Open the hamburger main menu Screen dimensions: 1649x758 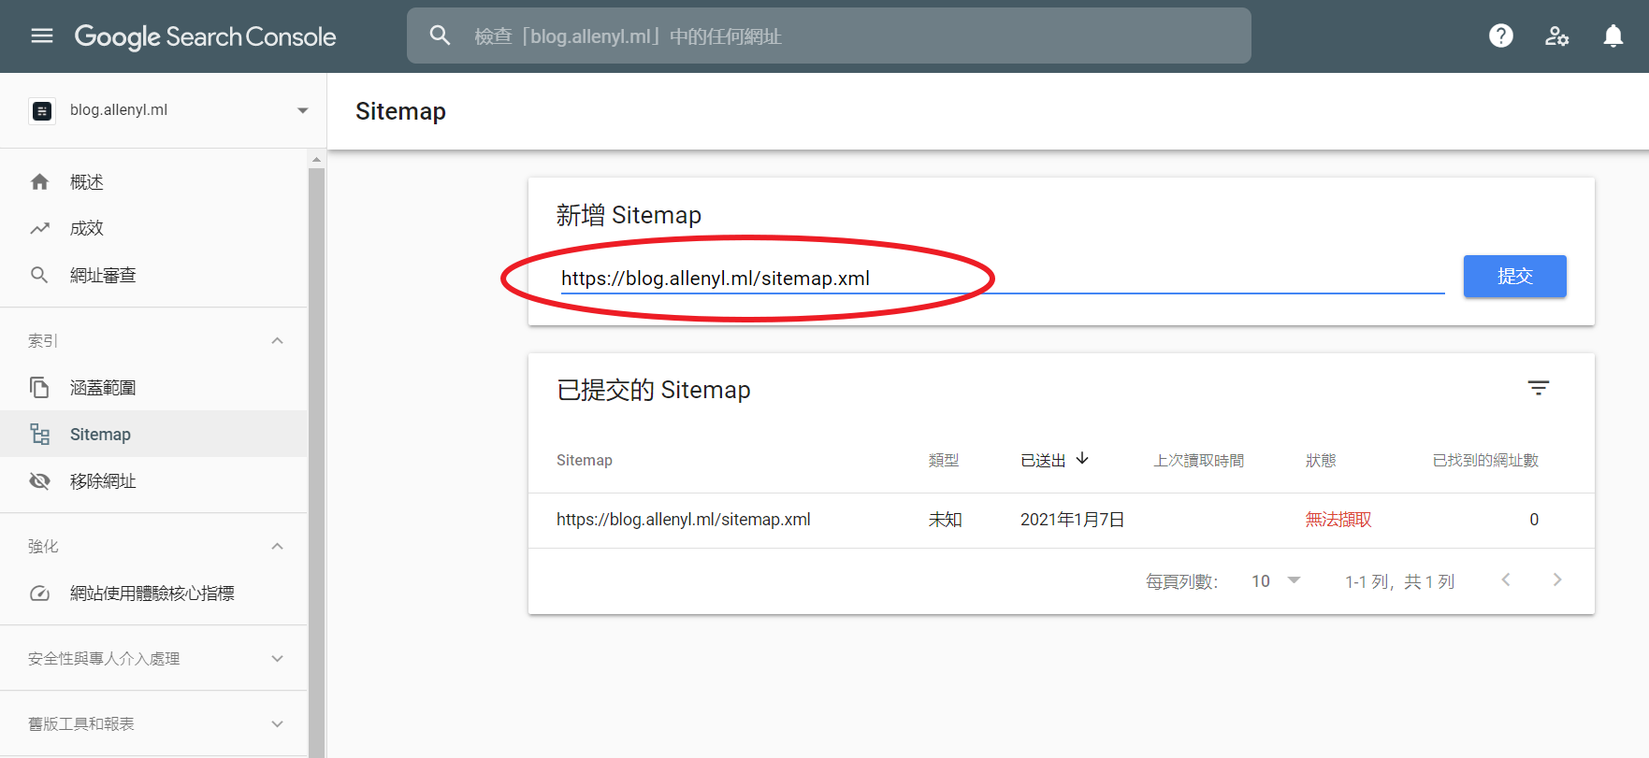tap(42, 36)
